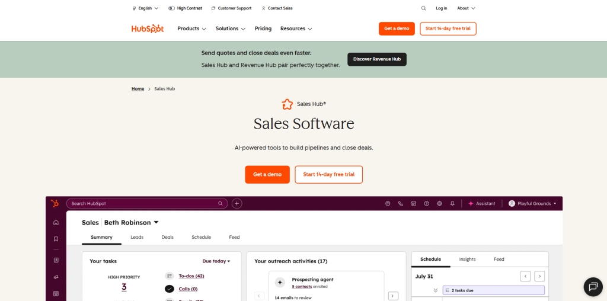The image size is (607, 301).
Task: Click the Prospecting agent sparkle icon
Action: coord(280,283)
